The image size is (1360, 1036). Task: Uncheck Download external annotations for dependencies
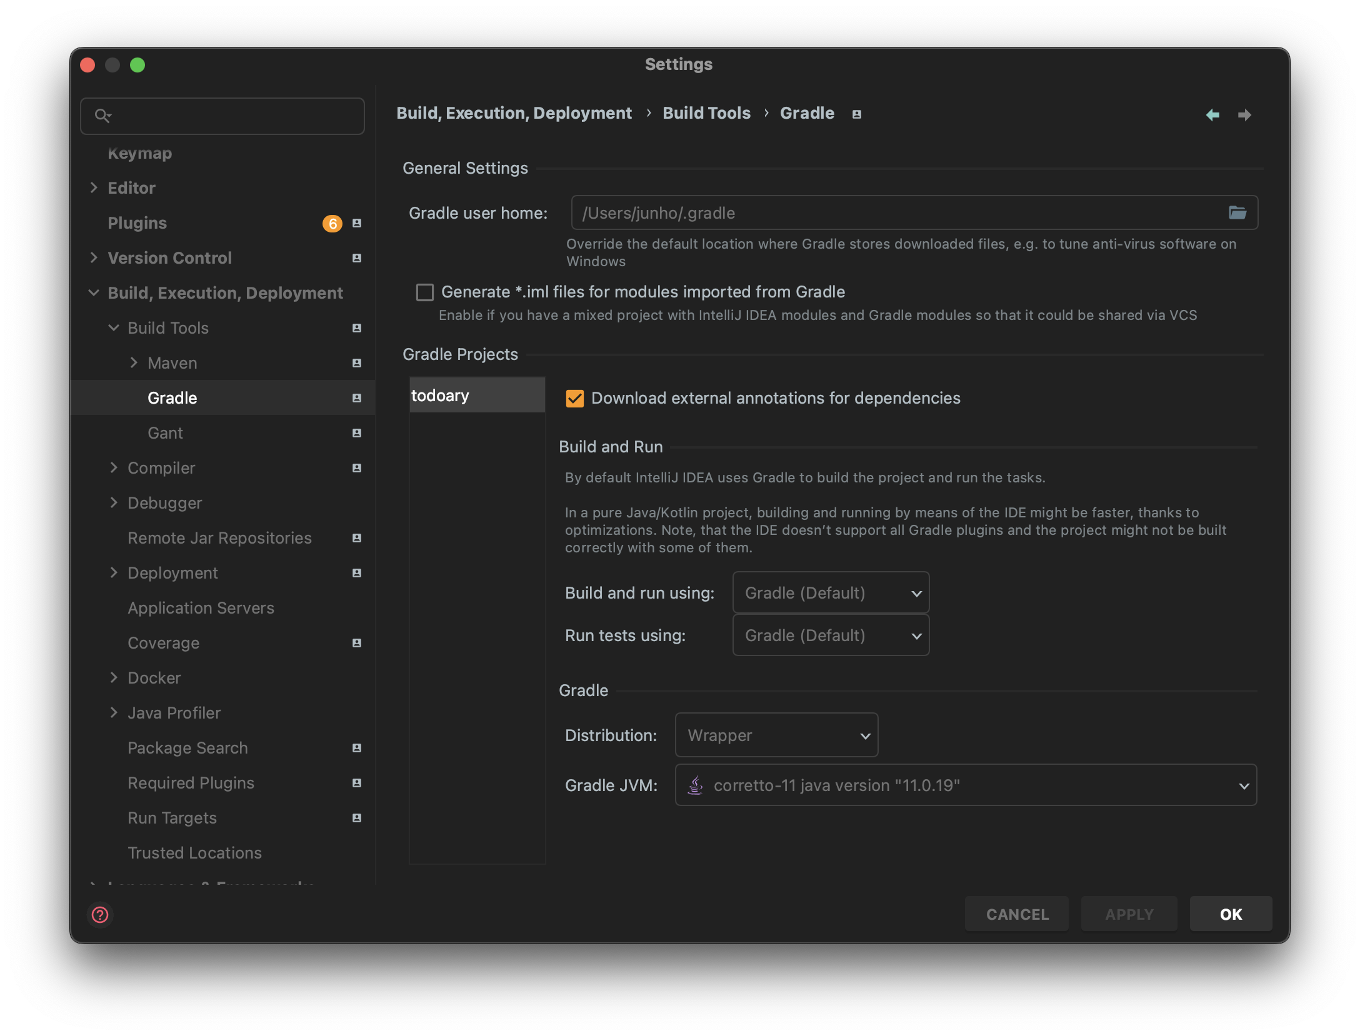[x=575, y=399]
